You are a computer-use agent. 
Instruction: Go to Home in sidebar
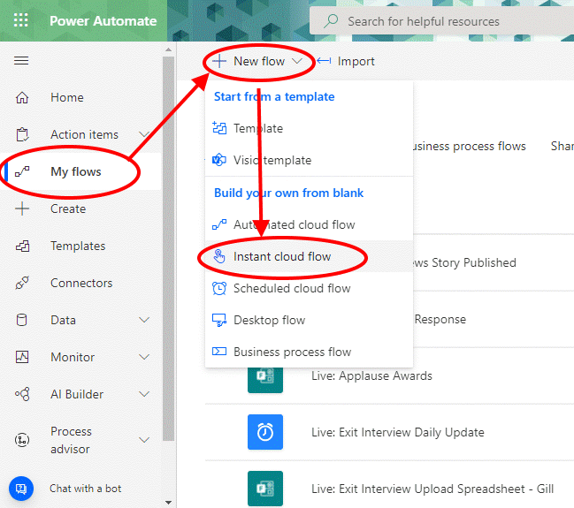[67, 98]
